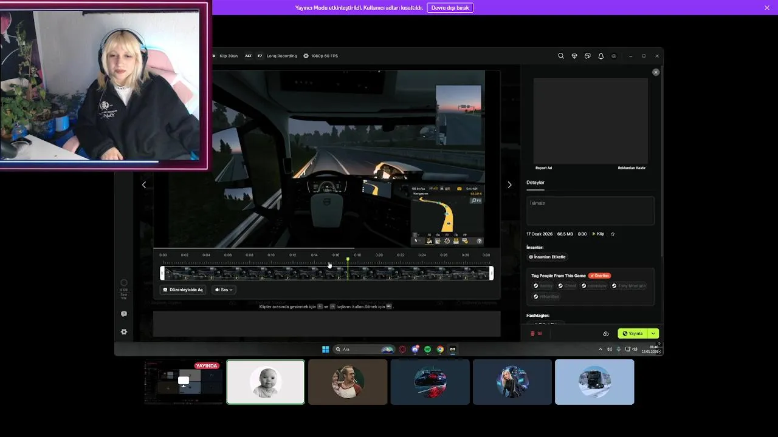Click the taskbar search box Ara

365,350
